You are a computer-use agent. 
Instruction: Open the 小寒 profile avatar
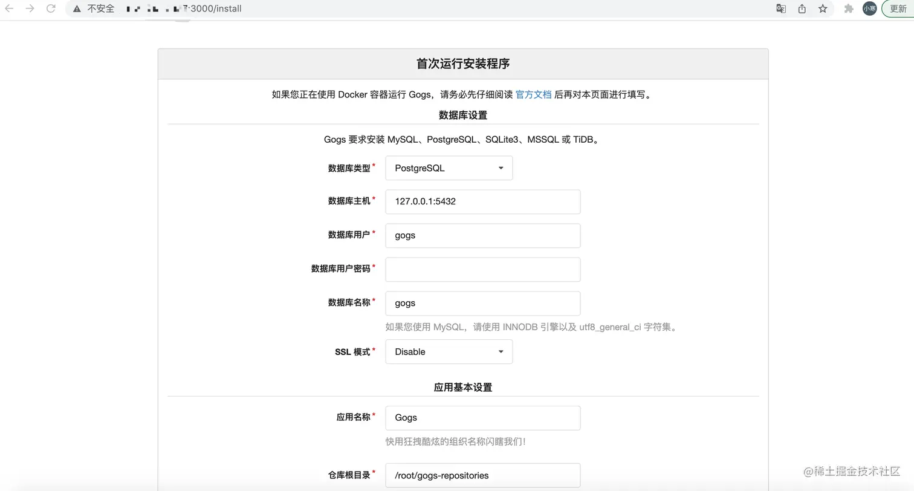click(x=869, y=8)
